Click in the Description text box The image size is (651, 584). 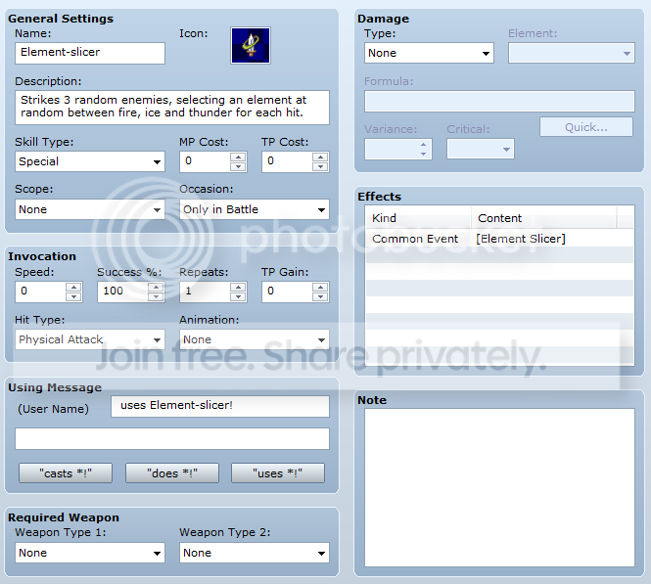172,108
